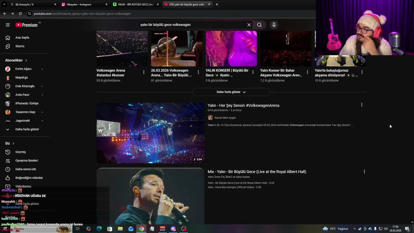Image resolution: width=414 pixels, height=233 pixels.
Task: Open Tasarımcı Dayı subscription channel
Action: pos(25,112)
